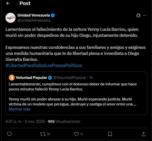Repost this post with the retweet icon
The width and height of the screenshot is (152, 141).
(x=43, y=134)
